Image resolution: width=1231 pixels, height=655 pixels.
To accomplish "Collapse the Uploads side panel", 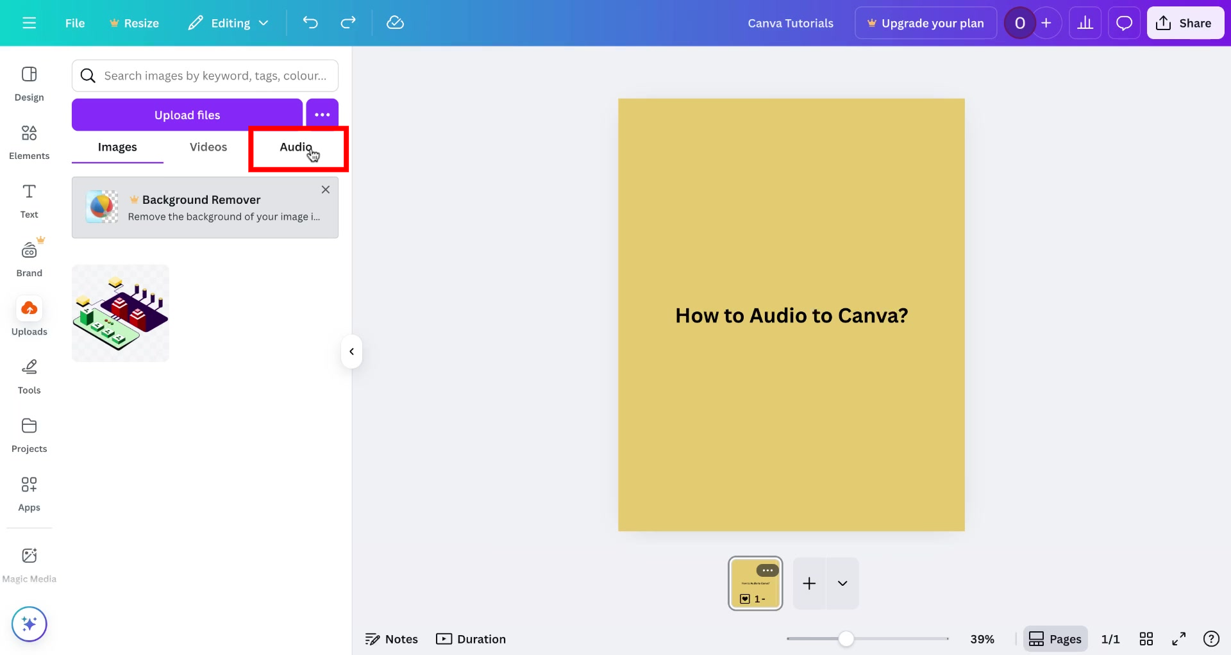I will [351, 351].
